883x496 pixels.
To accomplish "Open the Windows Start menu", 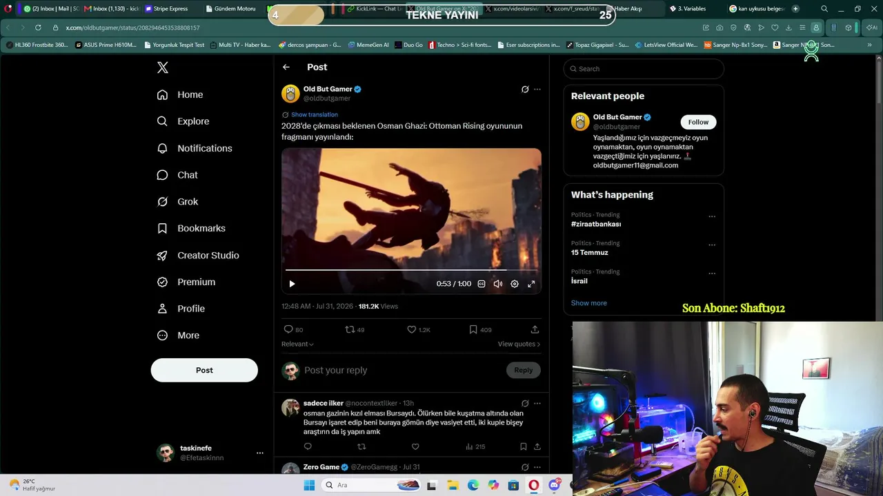I will tap(308, 485).
